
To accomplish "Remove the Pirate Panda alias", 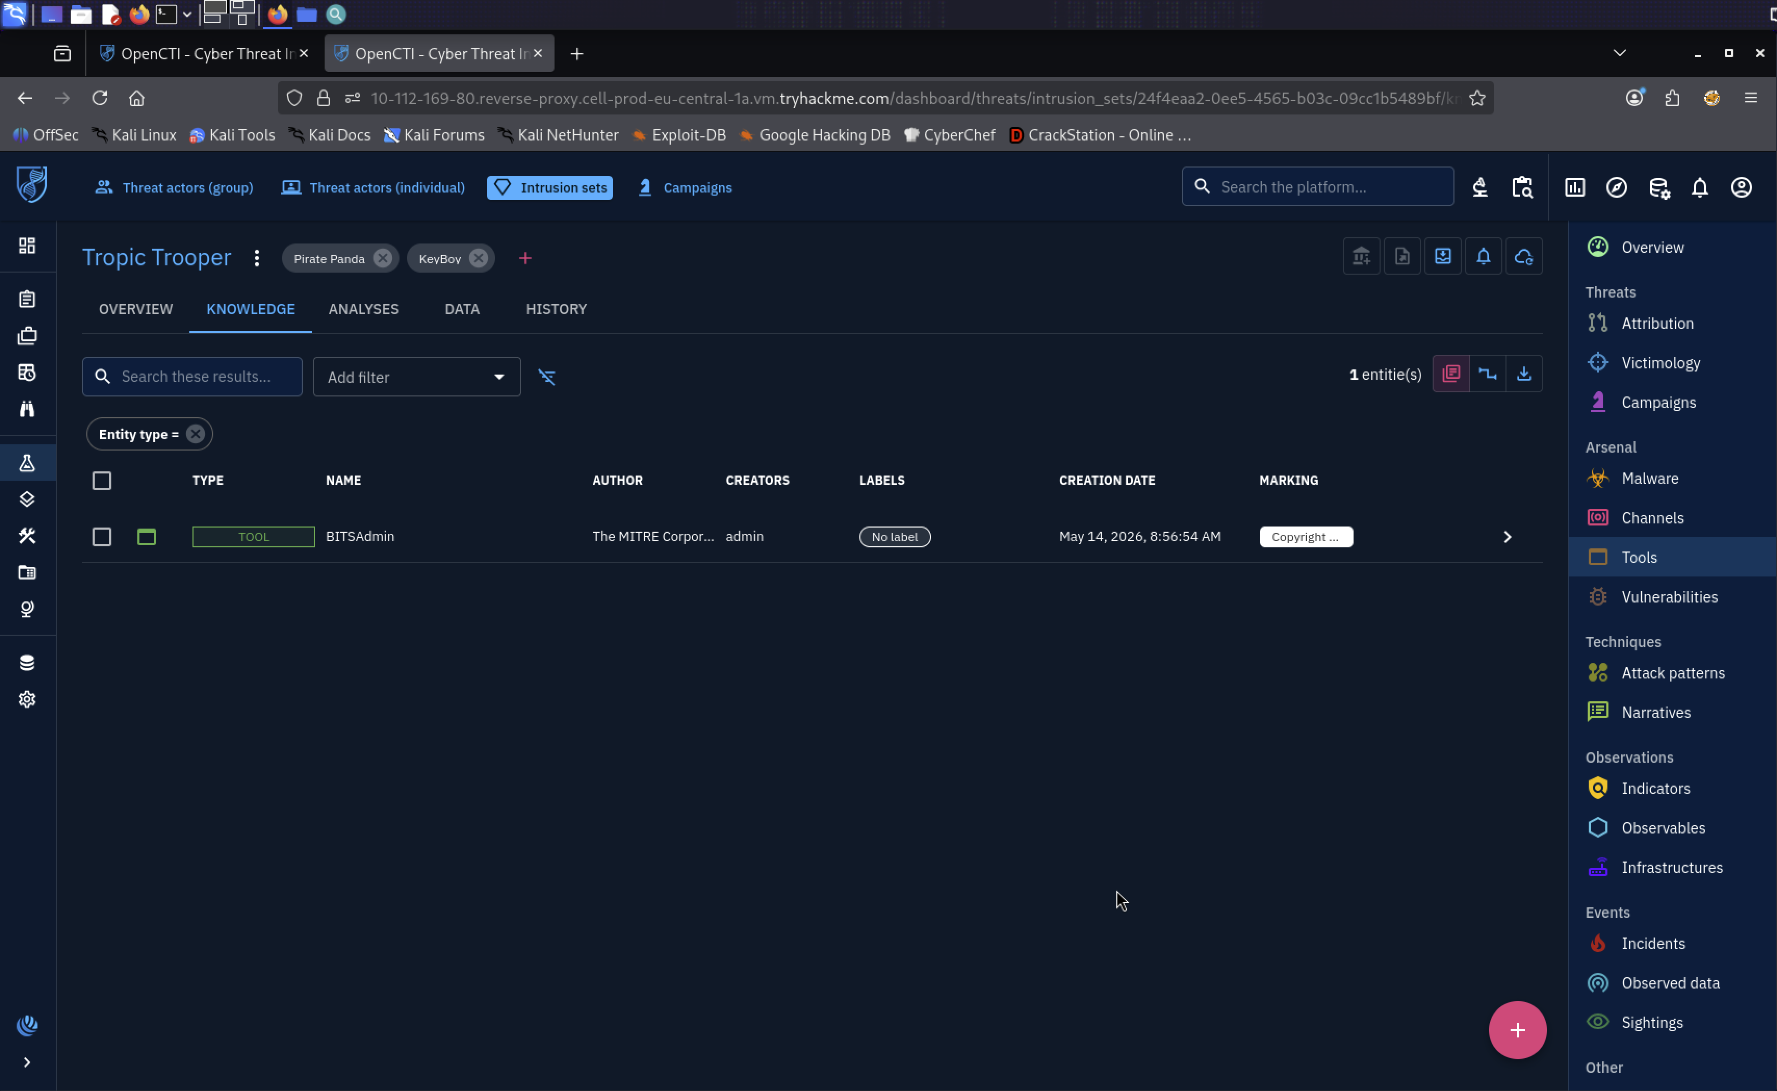I will point(383,259).
